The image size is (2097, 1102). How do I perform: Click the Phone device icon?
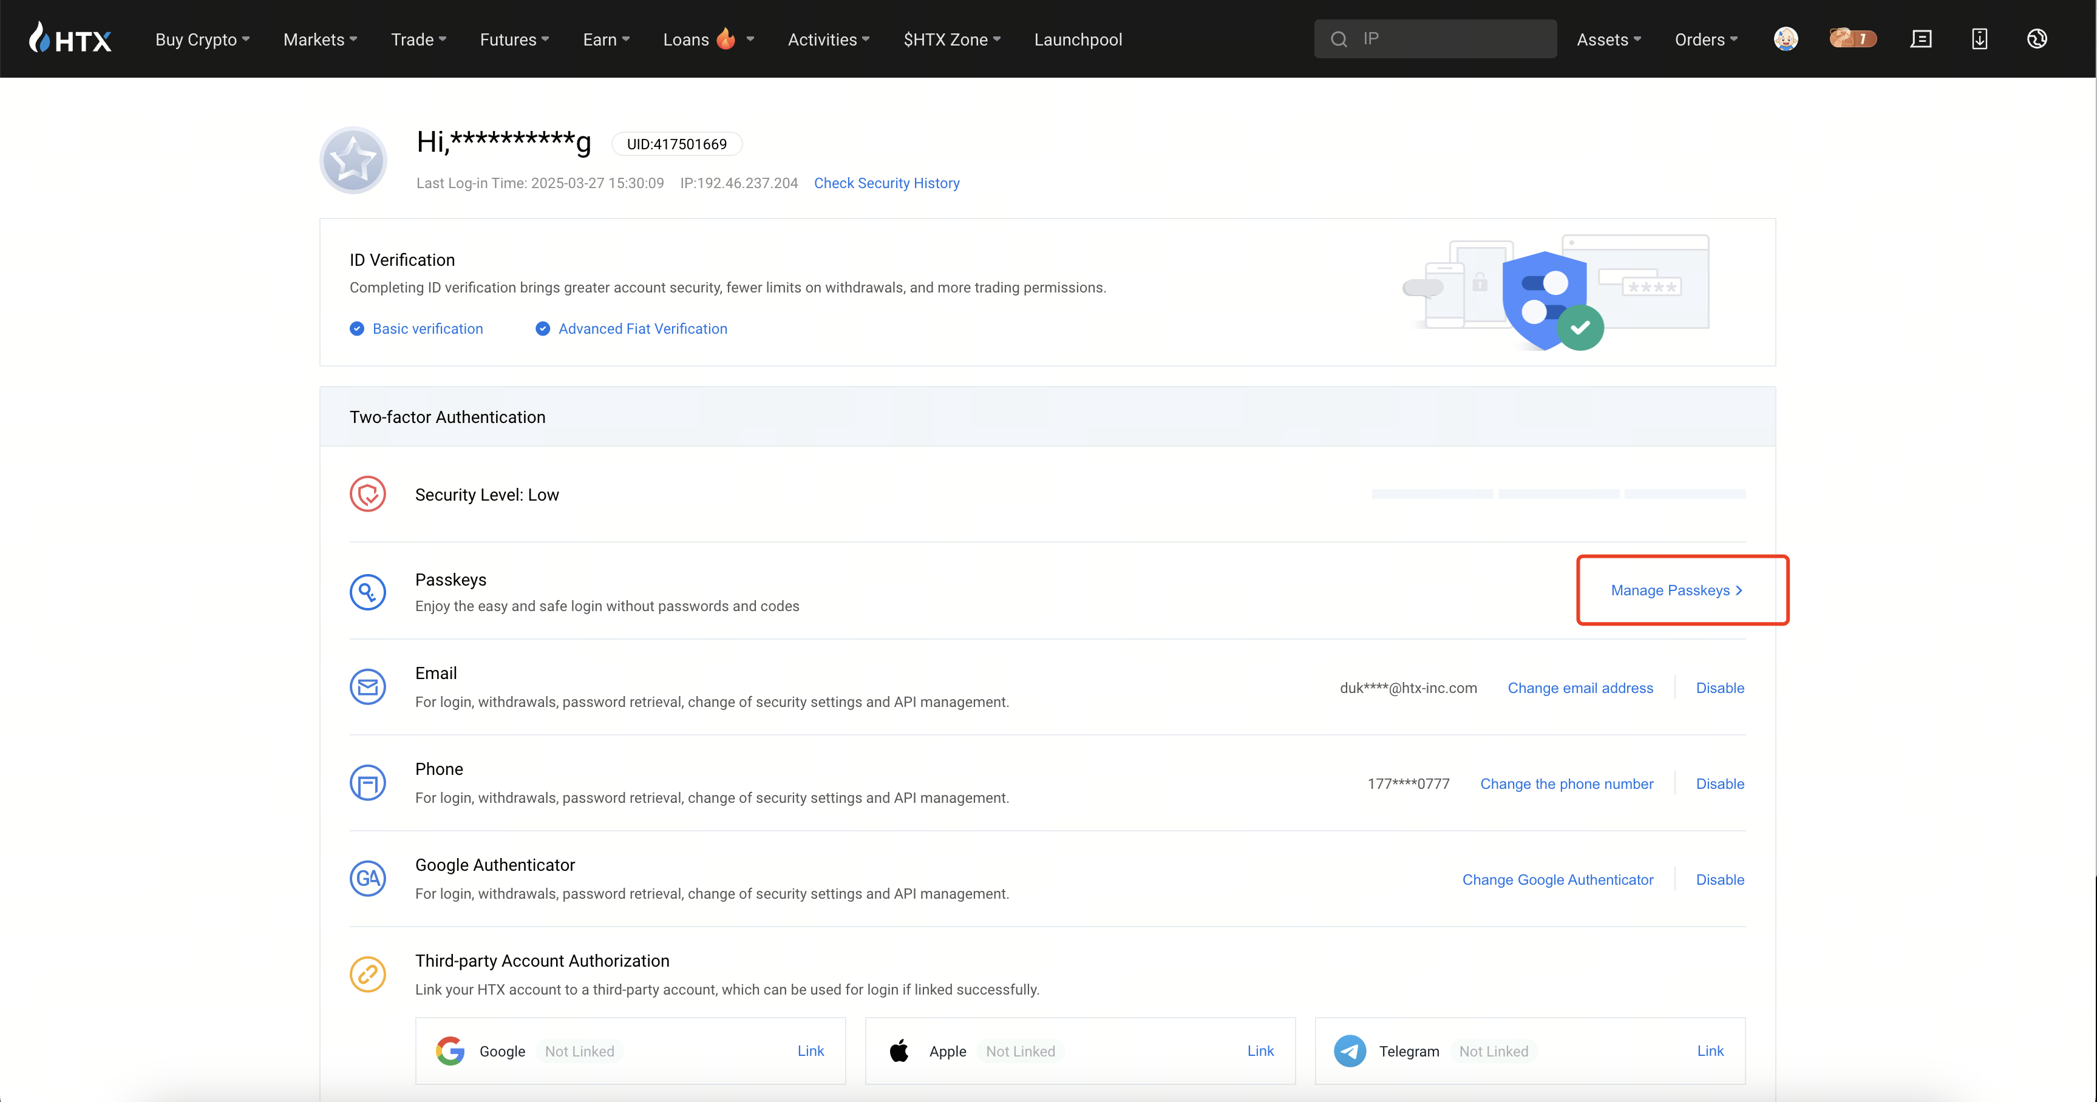(x=367, y=783)
